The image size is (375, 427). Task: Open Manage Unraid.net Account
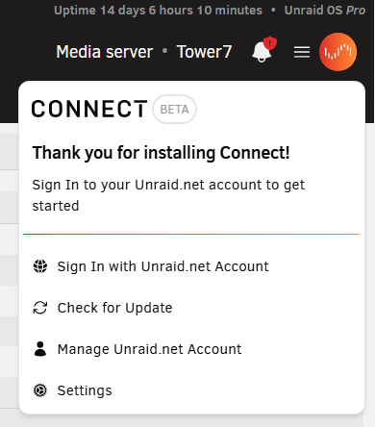(x=149, y=349)
